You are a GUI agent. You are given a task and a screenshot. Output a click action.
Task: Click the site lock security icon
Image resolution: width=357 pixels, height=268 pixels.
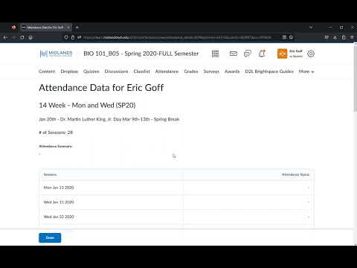[x=73, y=37]
